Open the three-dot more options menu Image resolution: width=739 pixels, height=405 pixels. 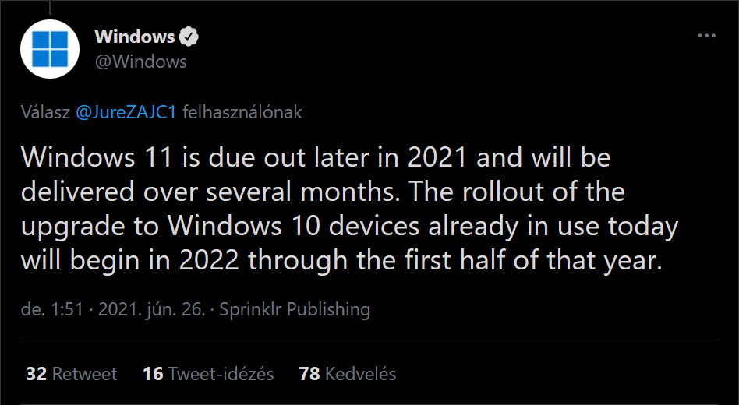[x=706, y=36]
